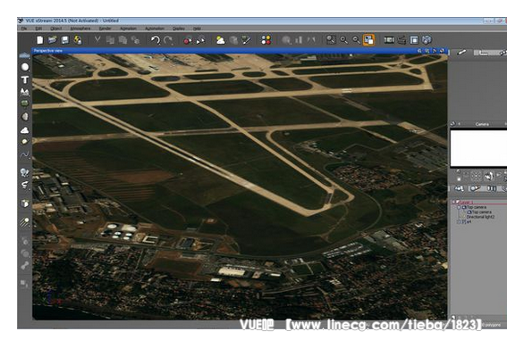This screenshot has width=507, height=340.
Task: Click the paintbrush icon in top toolbar
Action: [247, 40]
